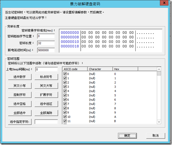Focus the power-on Sleep interval field
This screenshot has height=145, width=172.
[47, 70]
